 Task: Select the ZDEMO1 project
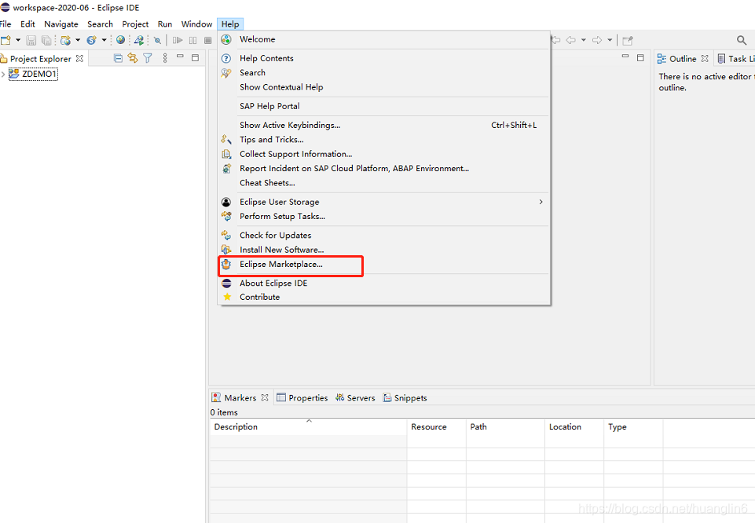pyautogui.click(x=33, y=74)
